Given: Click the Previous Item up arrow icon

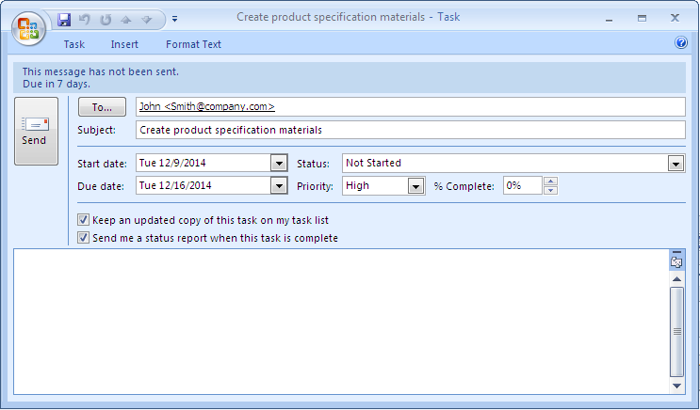Looking at the screenshot, I should (x=125, y=19).
